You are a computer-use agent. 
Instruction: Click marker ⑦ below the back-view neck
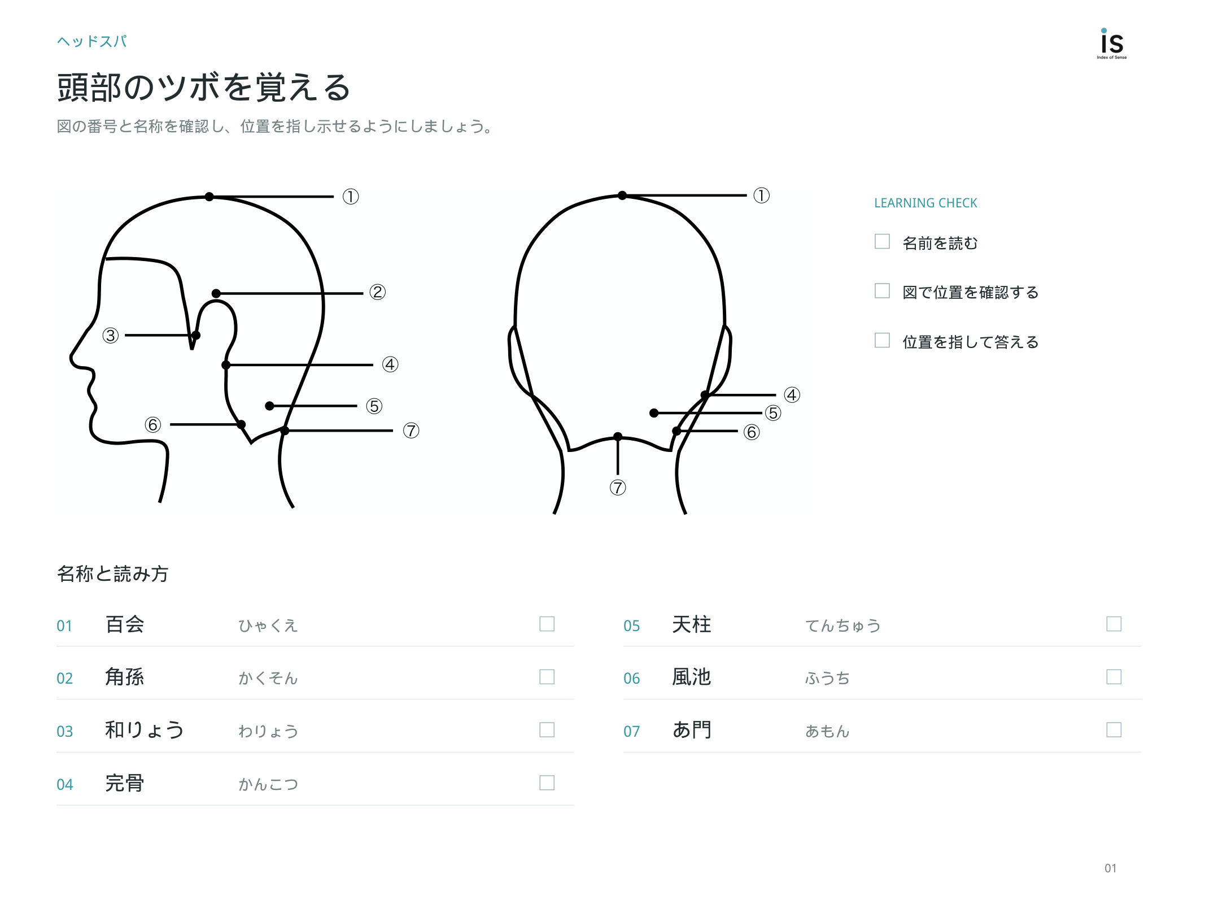click(618, 488)
